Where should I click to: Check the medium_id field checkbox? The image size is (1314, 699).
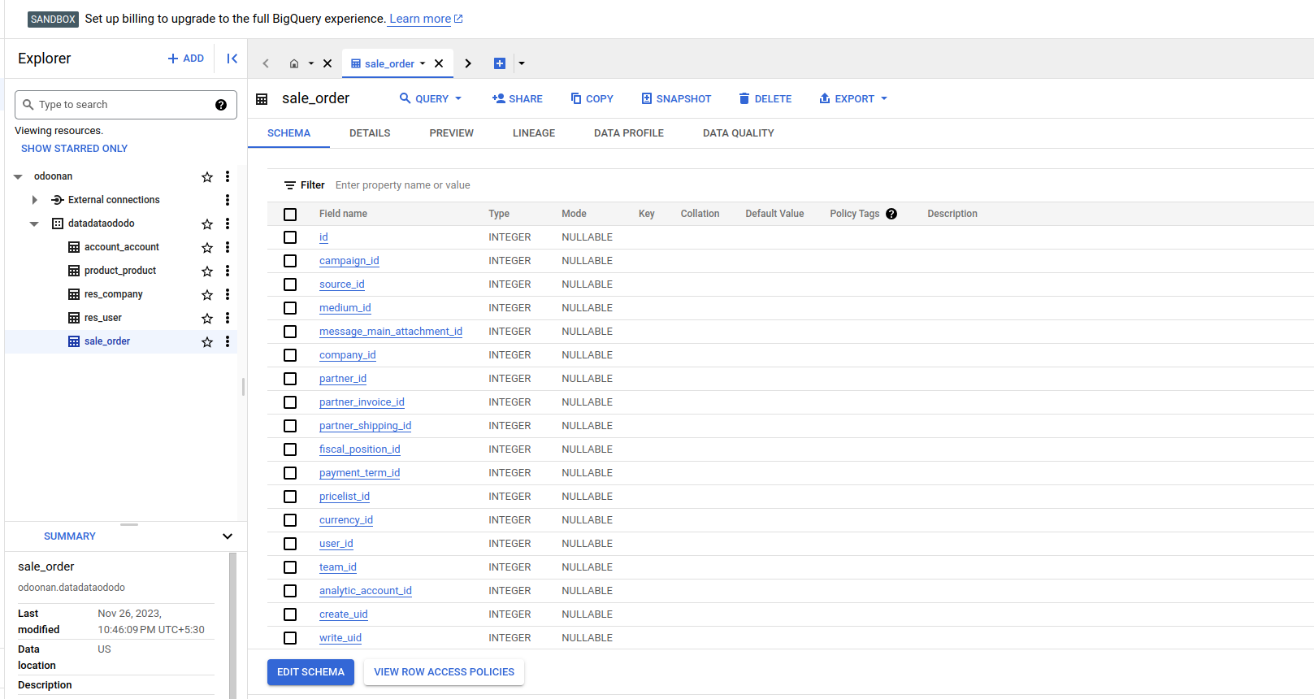tap(290, 308)
